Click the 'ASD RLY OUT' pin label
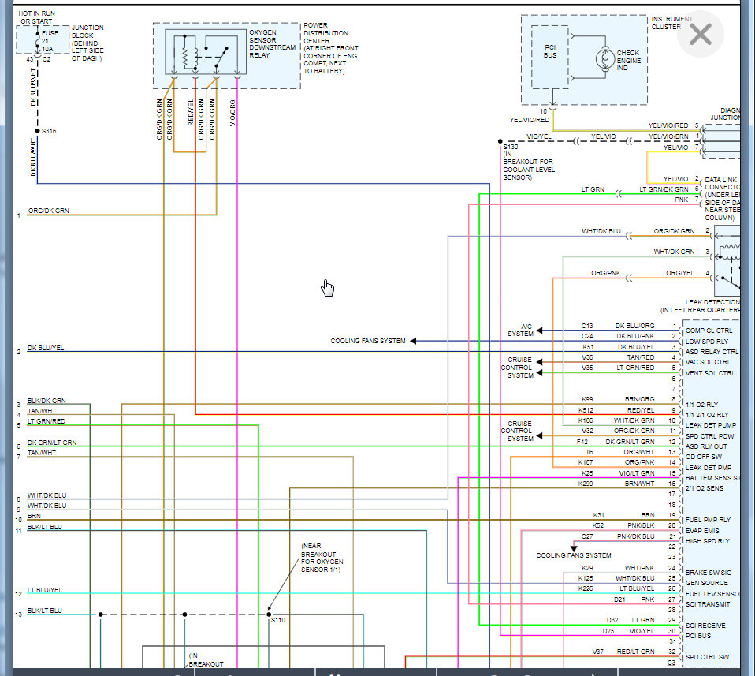The width and height of the screenshot is (755, 676). (706, 446)
